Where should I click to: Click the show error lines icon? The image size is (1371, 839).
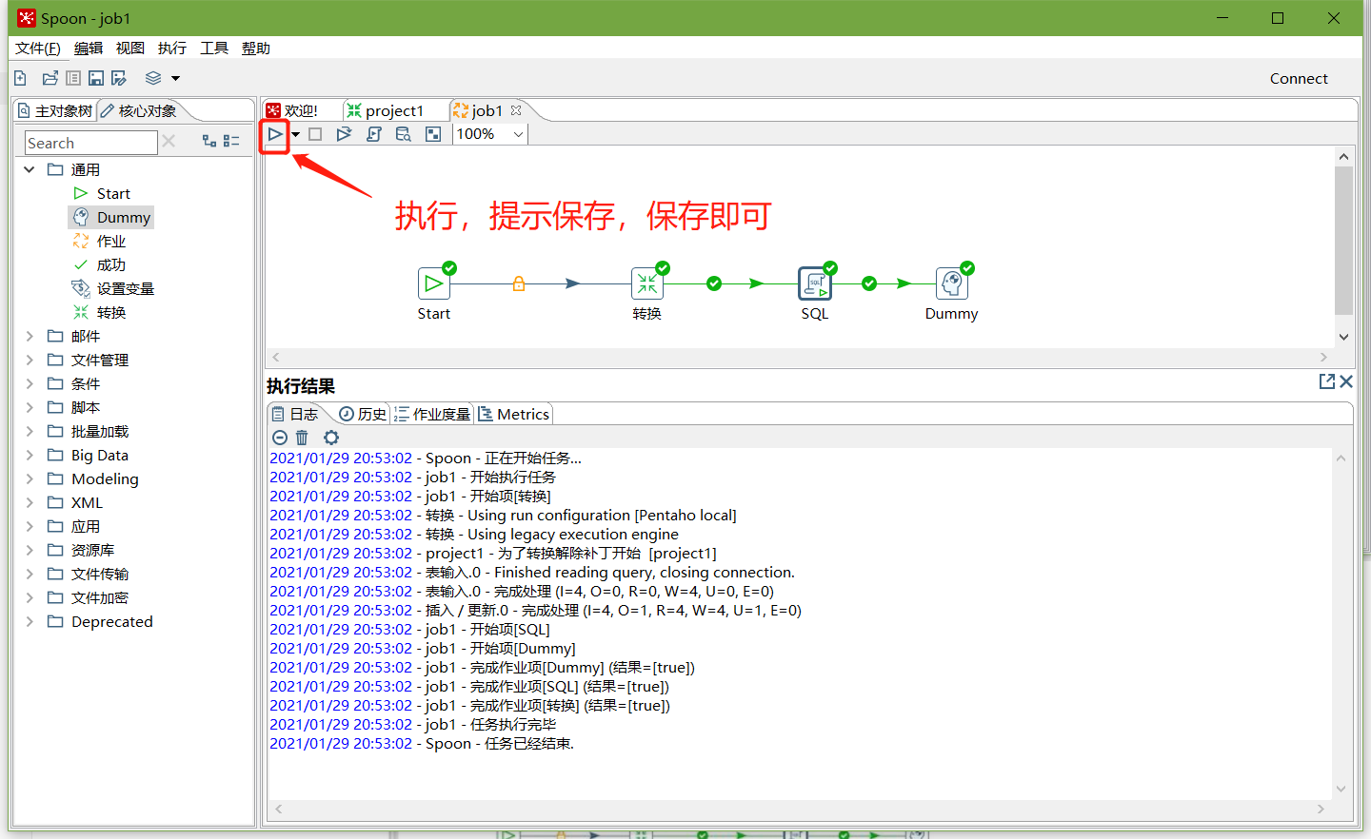280,438
